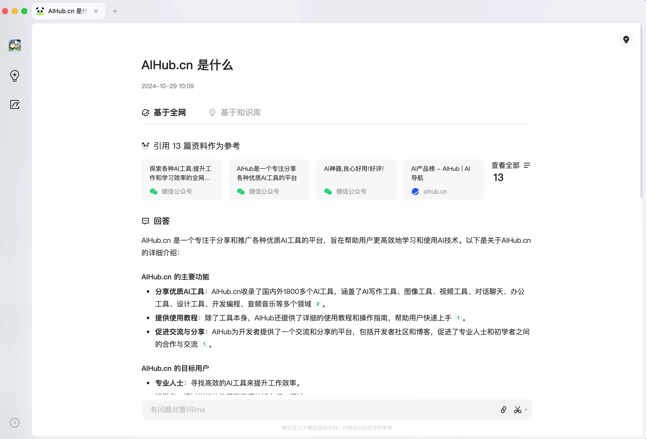The image size is (646, 439).
Task: Switch to the 基于全网 tab
Action: point(164,113)
